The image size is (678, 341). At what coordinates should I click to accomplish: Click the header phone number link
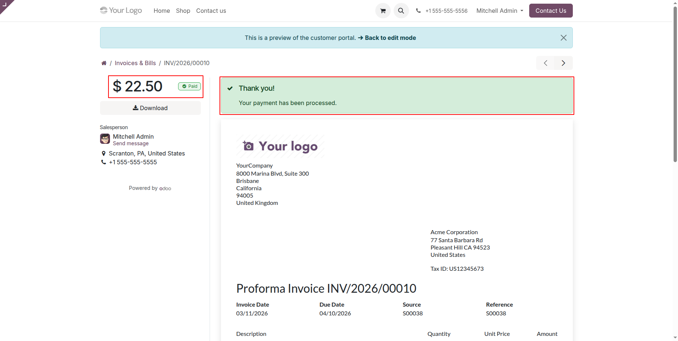(446, 11)
